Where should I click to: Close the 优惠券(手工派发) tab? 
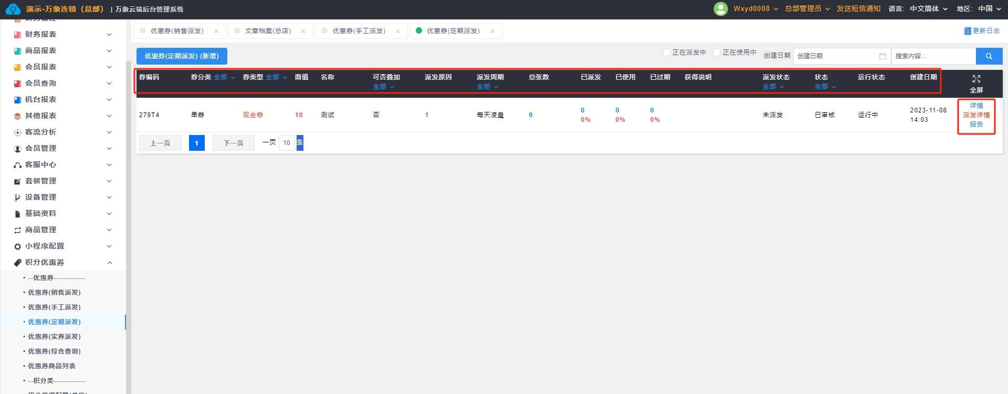pyautogui.click(x=398, y=31)
